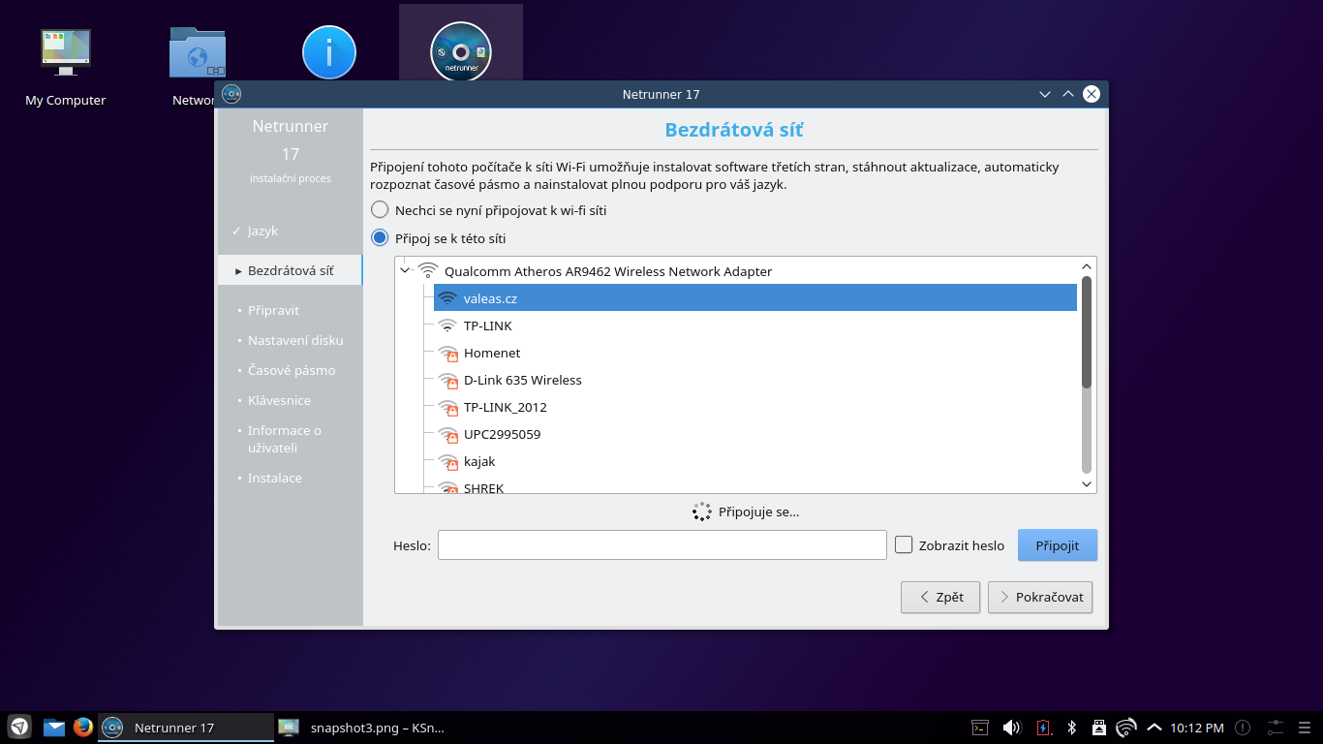
Task: Select the TP-LINK_2012 wireless network
Action: [x=755, y=407]
